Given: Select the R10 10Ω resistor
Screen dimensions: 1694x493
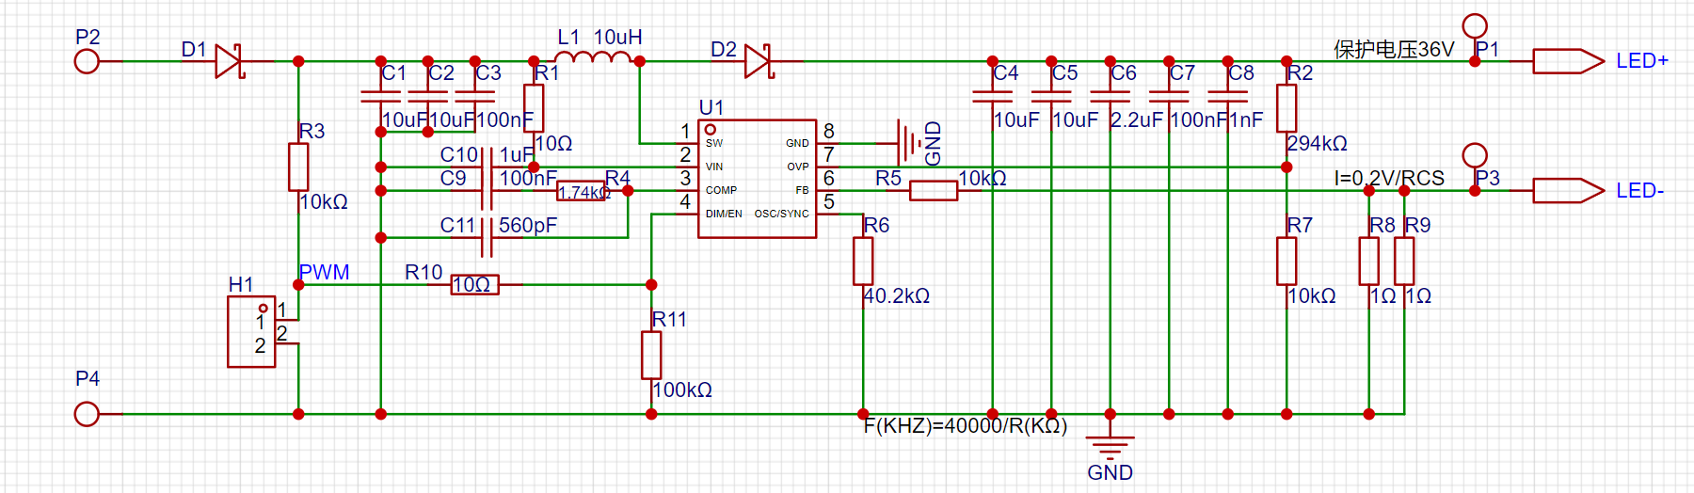Looking at the screenshot, I should [474, 284].
